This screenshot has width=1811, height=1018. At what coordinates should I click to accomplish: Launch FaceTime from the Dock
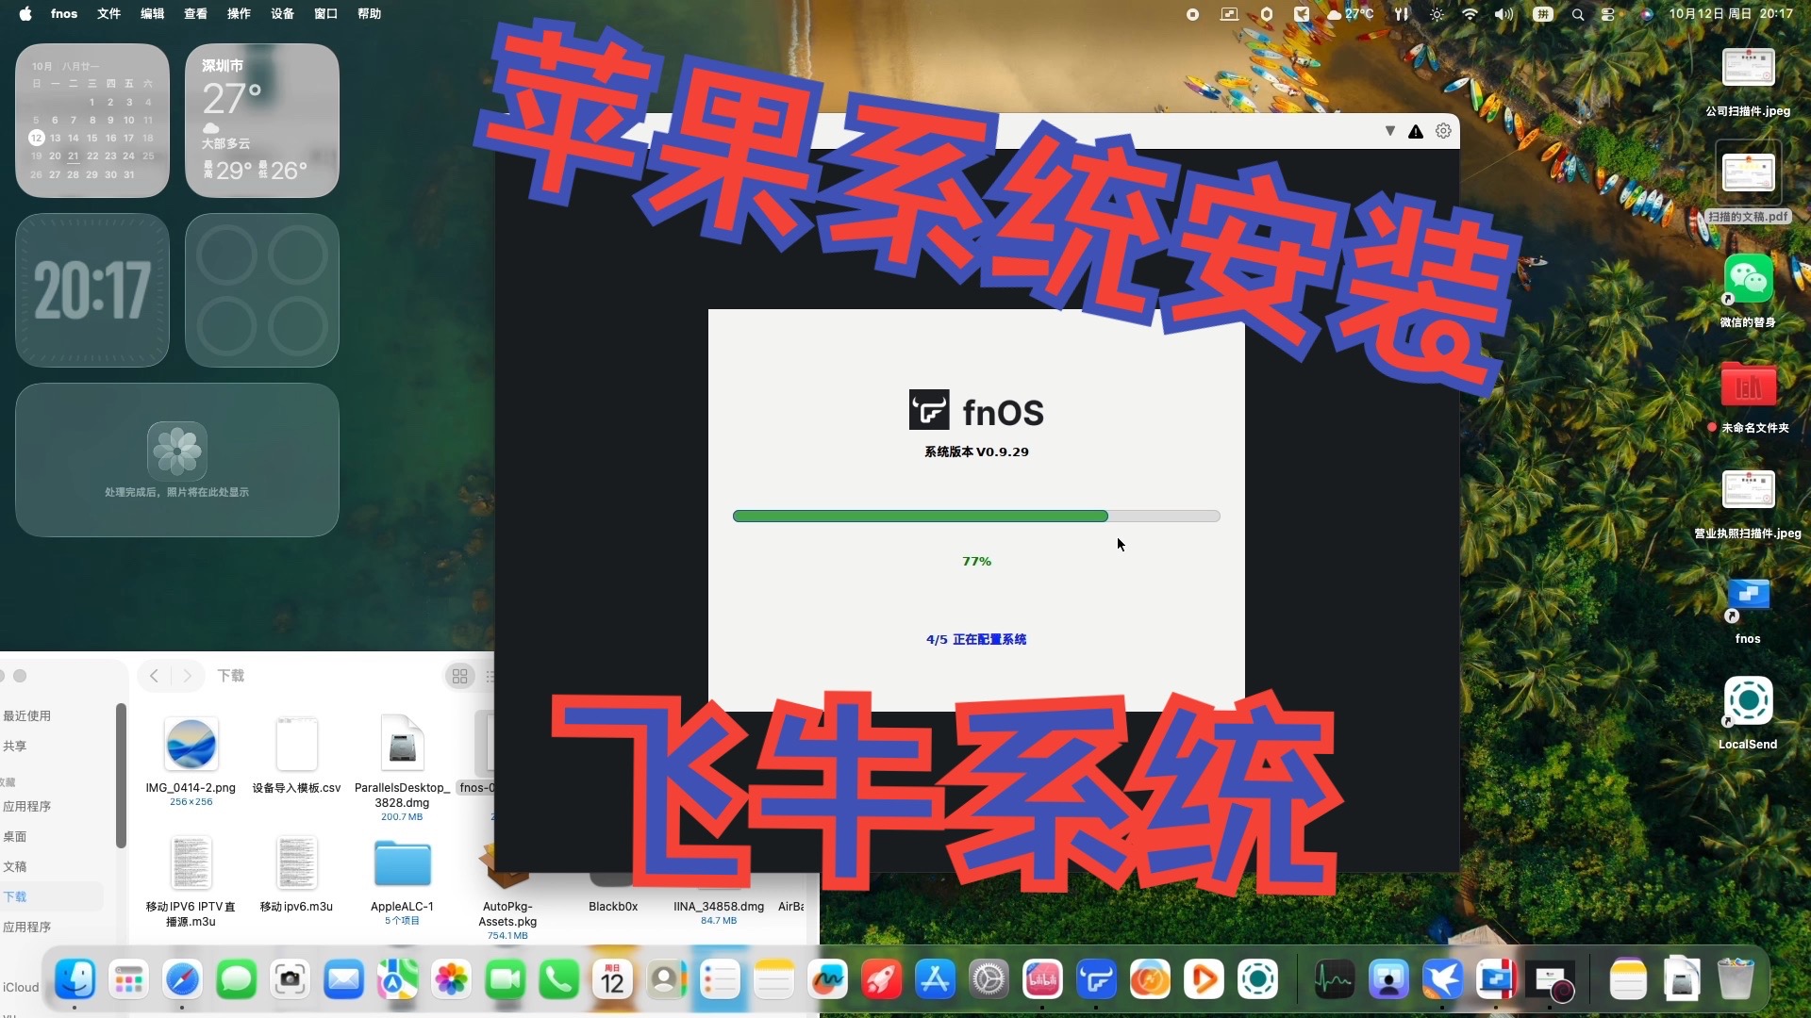click(505, 980)
